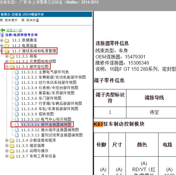Screen dimensions: 176x175
Task: Click the 11.3.3 部件定位图 folder icon
Action: pos(12,67)
